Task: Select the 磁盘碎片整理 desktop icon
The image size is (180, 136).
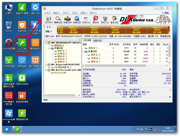Action: coord(22,9)
